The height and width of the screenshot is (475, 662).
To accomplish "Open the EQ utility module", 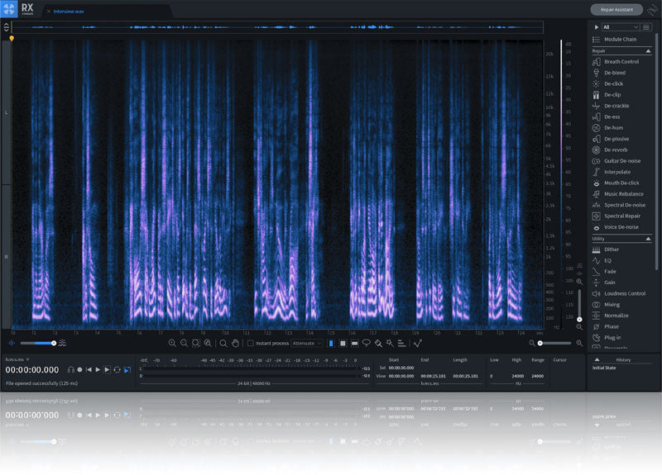I will tap(602, 260).
